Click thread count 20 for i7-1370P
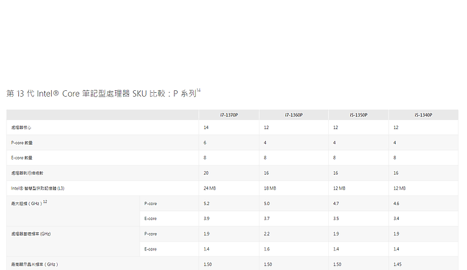This screenshot has height=270, width=467. [206, 173]
